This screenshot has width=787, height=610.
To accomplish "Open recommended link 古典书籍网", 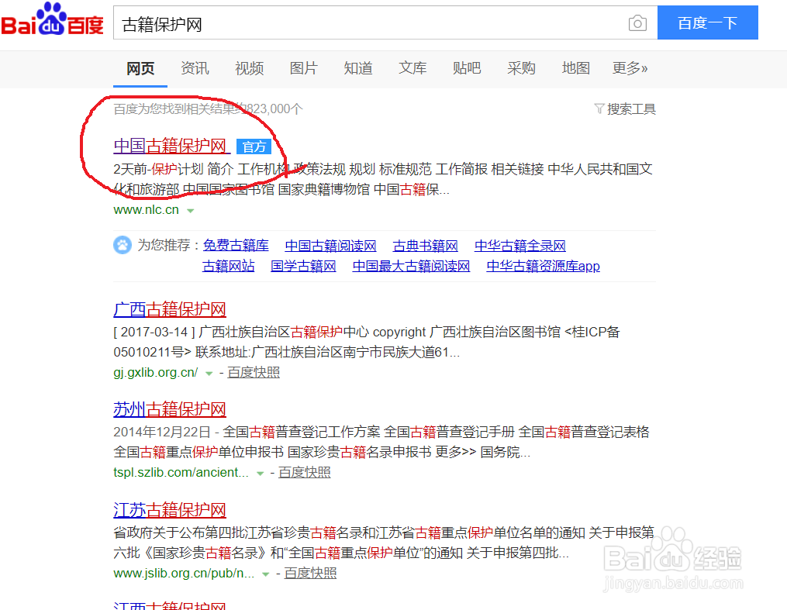I will (426, 246).
